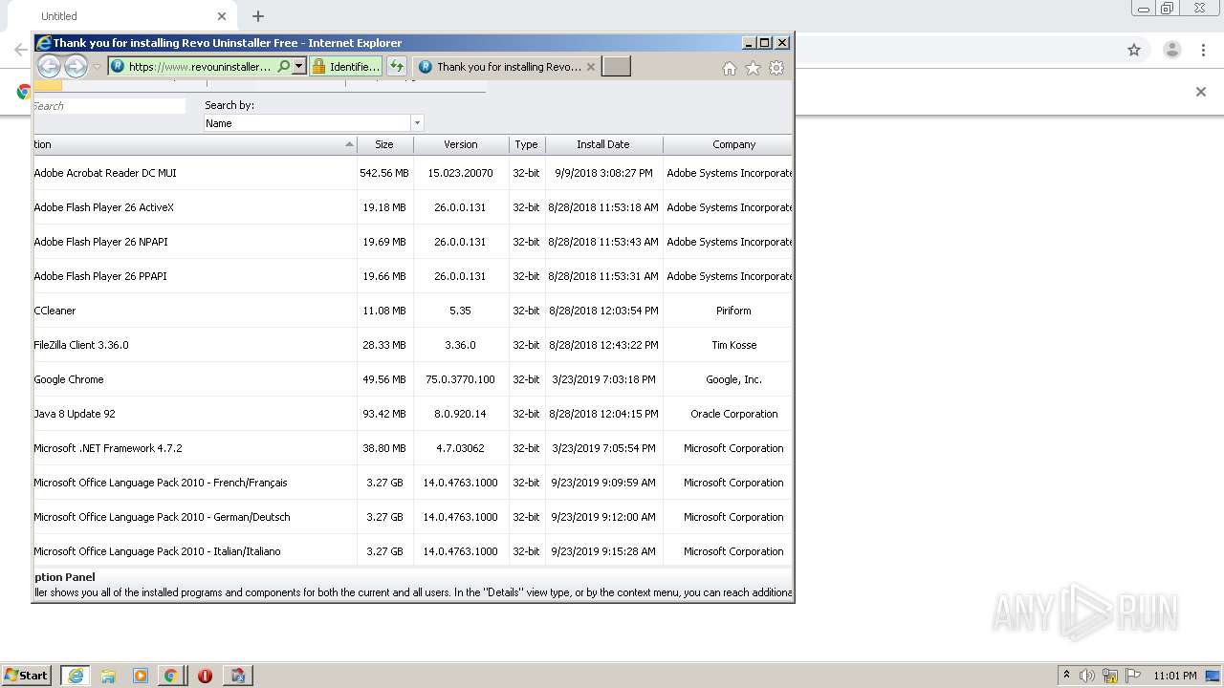Close the Thank you for installing Revo tab
Image resolution: width=1224 pixels, height=688 pixels.
point(590,67)
